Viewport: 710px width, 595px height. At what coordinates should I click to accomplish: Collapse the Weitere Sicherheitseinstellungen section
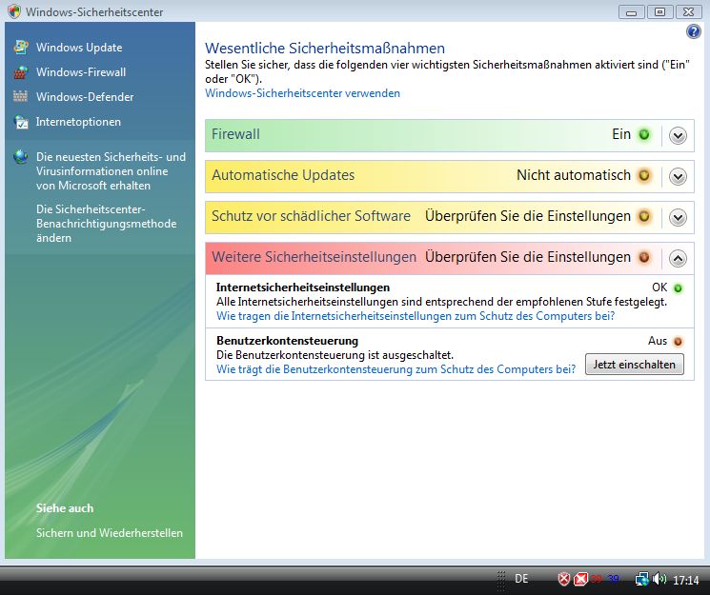678,257
